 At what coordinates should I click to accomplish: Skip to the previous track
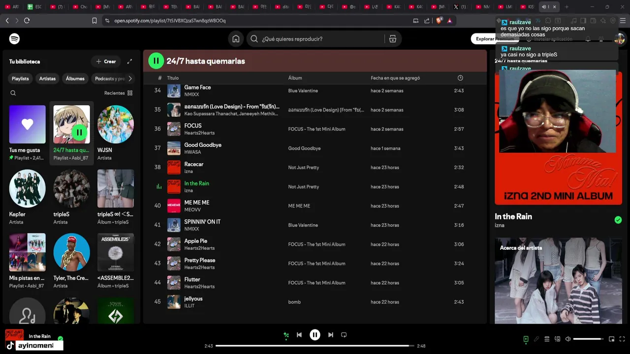[299, 335]
